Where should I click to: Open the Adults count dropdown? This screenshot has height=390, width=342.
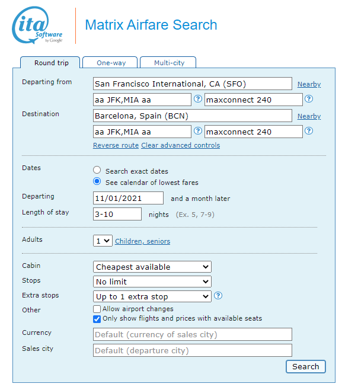(x=103, y=241)
